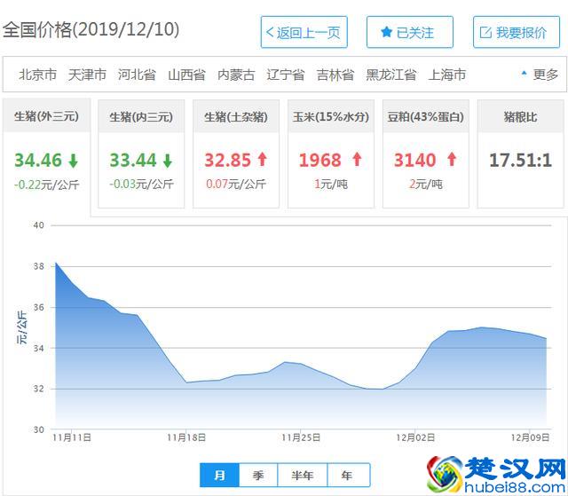Click the 11月25日 axis label
This screenshot has width=568, height=496.
[301, 437]
